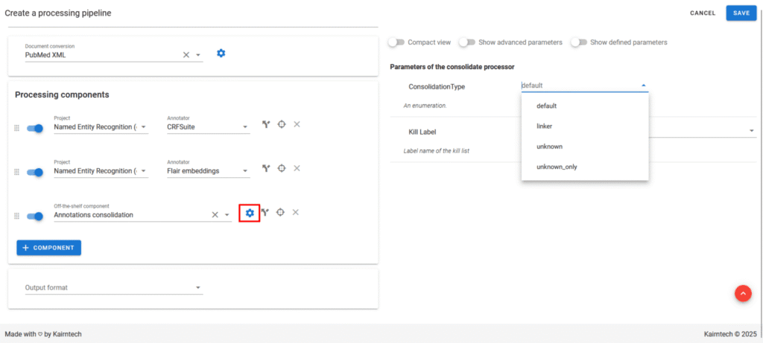Image resolution: width=763 pixels, height=343 pixels.
Task: Open Document conversion settings gear
Action: coord(221,54)
